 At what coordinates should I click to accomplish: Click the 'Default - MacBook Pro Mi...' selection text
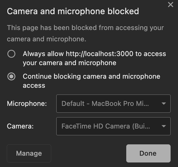[x=105, y=104]
